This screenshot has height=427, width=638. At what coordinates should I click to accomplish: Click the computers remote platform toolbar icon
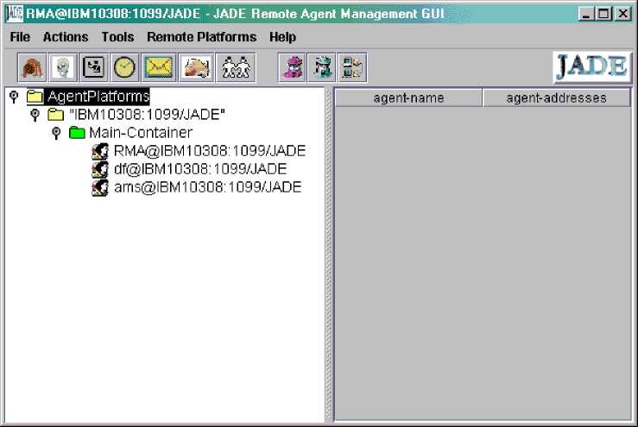tap(352, 67)
